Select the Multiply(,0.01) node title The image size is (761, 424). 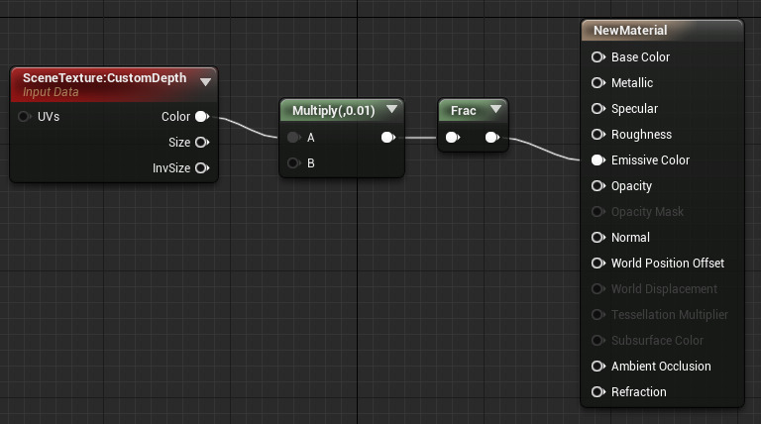(x=333, y=111)
